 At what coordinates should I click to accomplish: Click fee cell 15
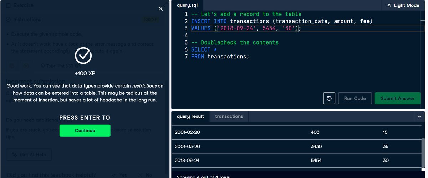pos(385,132)
